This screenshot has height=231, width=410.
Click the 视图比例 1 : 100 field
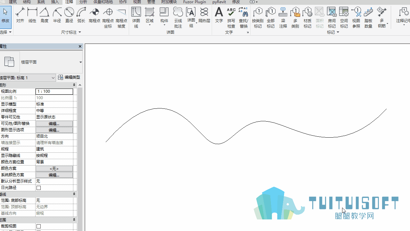[x=54, y=91]
